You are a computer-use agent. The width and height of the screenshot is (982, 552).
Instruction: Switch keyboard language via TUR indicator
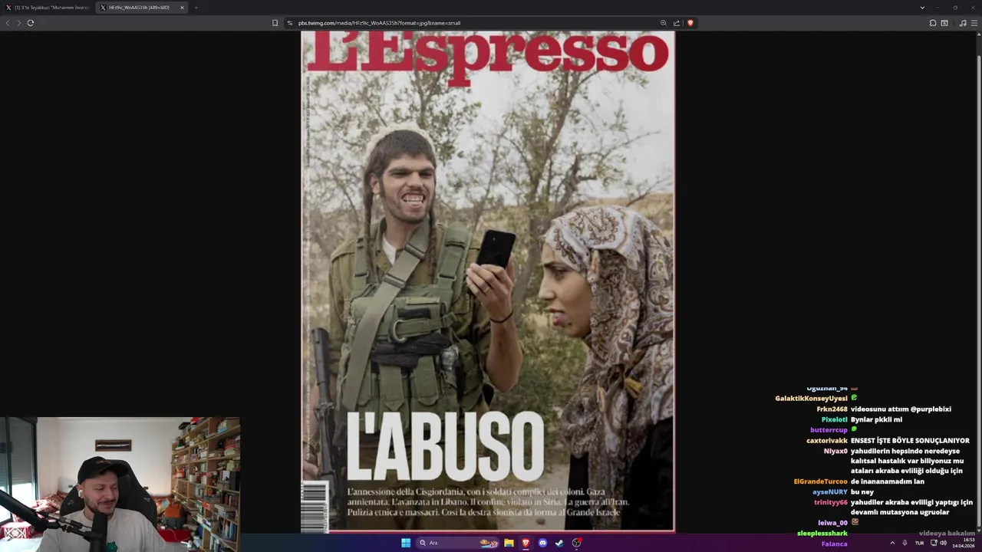(x=919, y=543)
